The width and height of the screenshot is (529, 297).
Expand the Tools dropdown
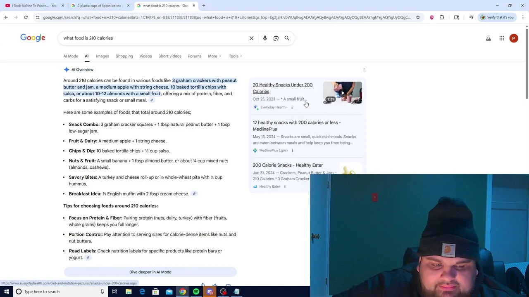pyautogui.click(x=236, y=56)
